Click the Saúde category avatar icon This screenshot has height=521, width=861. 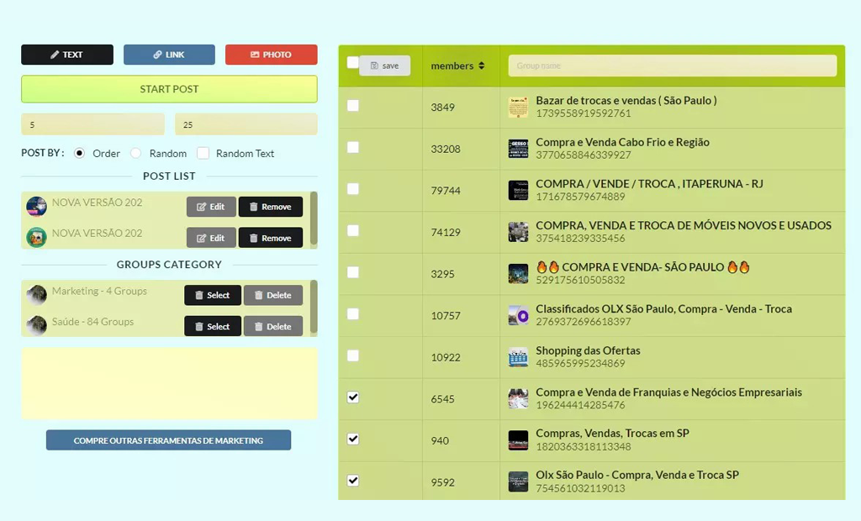point(36,325)
